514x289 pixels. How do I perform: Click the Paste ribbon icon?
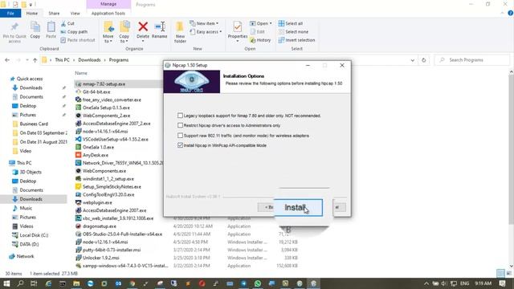click(x=51, y=31)
